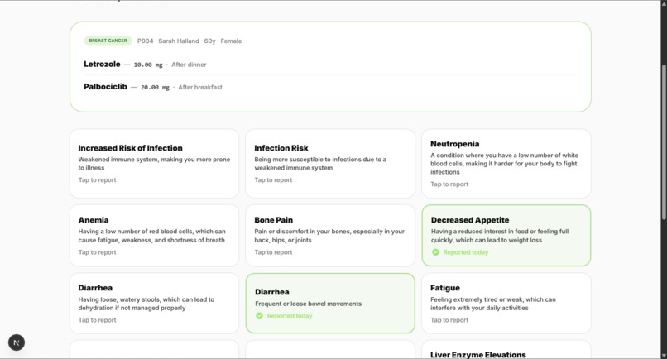Click the Next.js dev tools badge
This screenshot has width=667, height=359.
(x=17, y=342)
